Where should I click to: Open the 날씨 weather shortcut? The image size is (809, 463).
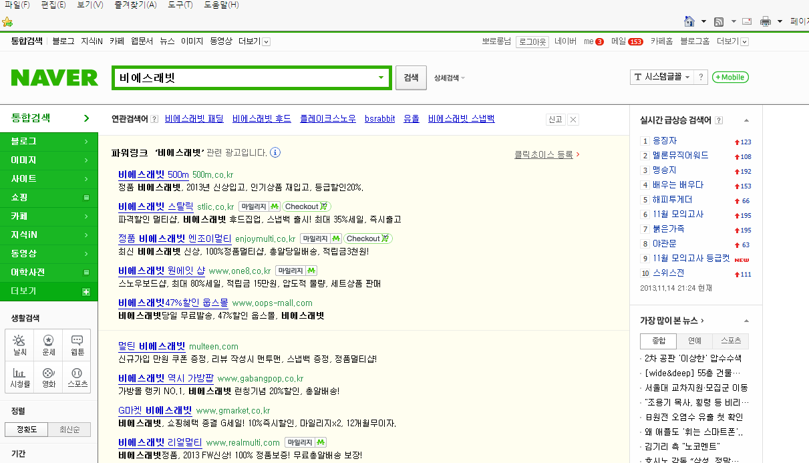(19, 345)
